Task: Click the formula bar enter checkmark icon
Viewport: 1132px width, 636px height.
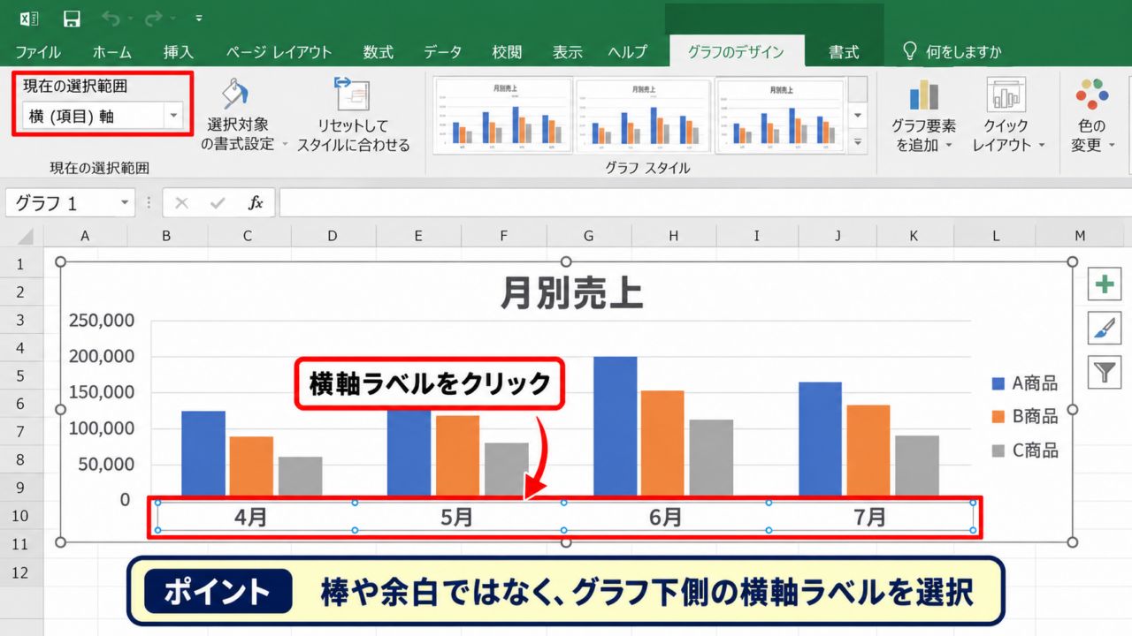Action: click(x=218, y=203)
